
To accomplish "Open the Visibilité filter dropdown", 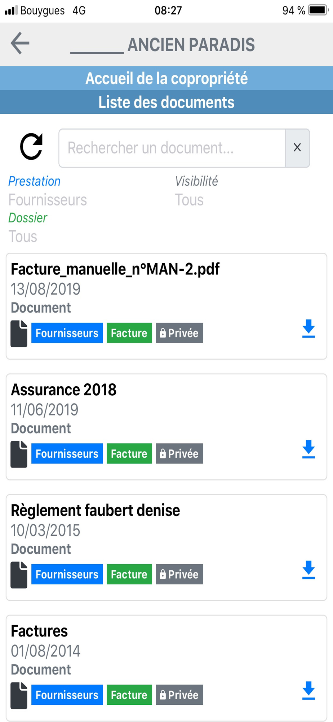I will [x=189, y=200].
